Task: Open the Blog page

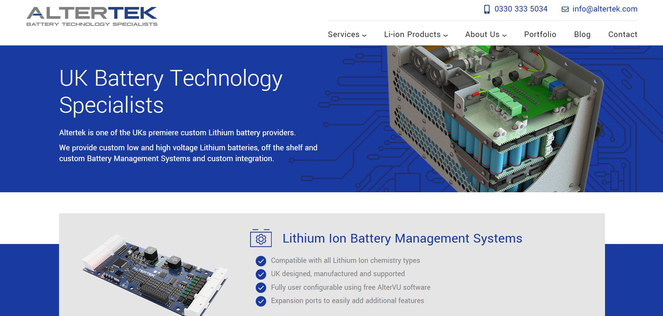Action: [582, 35]
